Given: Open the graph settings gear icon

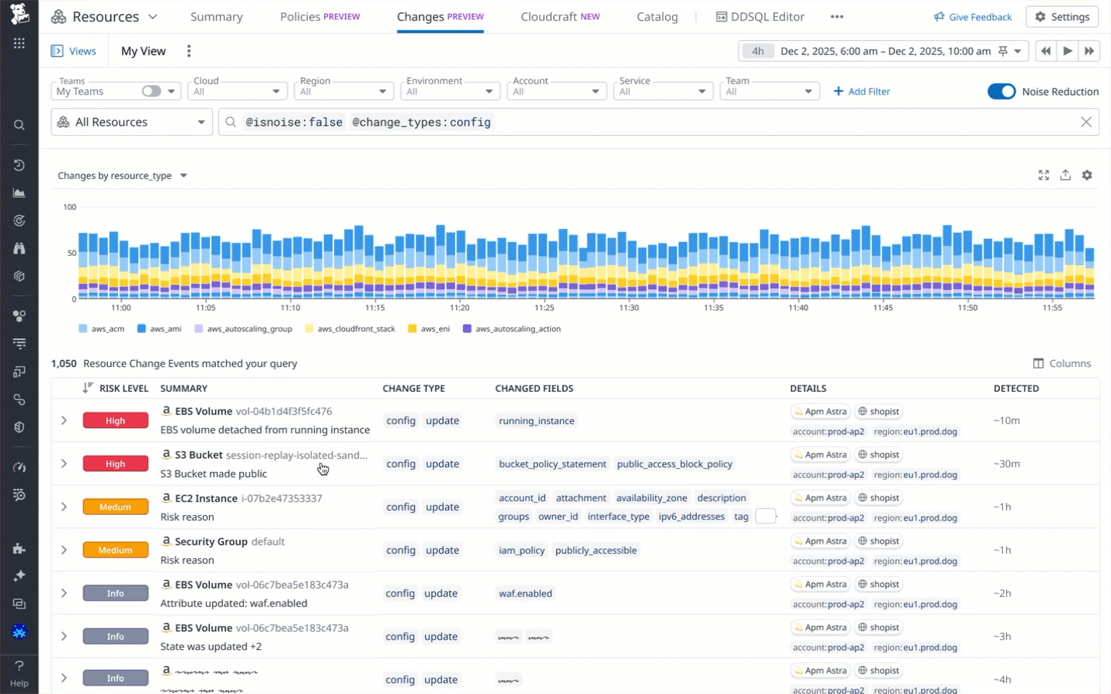Looking at the screenshot, I should [x=1087, y=175].
